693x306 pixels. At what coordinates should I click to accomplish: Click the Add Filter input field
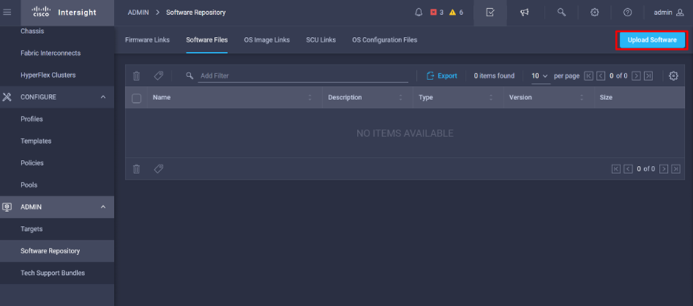click(303, 76)
